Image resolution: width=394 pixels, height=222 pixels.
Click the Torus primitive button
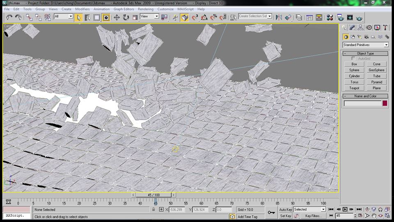tap(354, 82)
